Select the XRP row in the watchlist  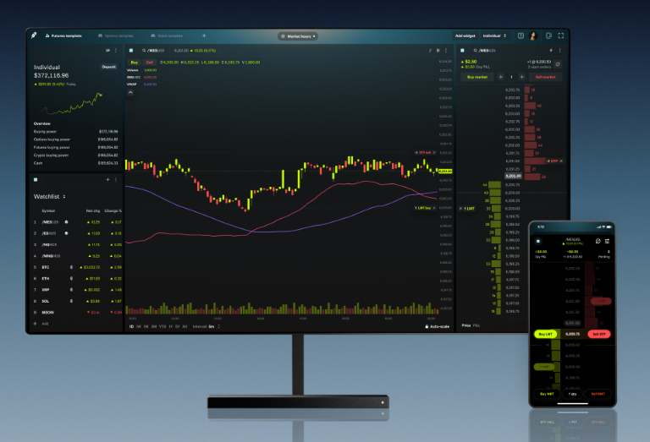coord(77,290)
